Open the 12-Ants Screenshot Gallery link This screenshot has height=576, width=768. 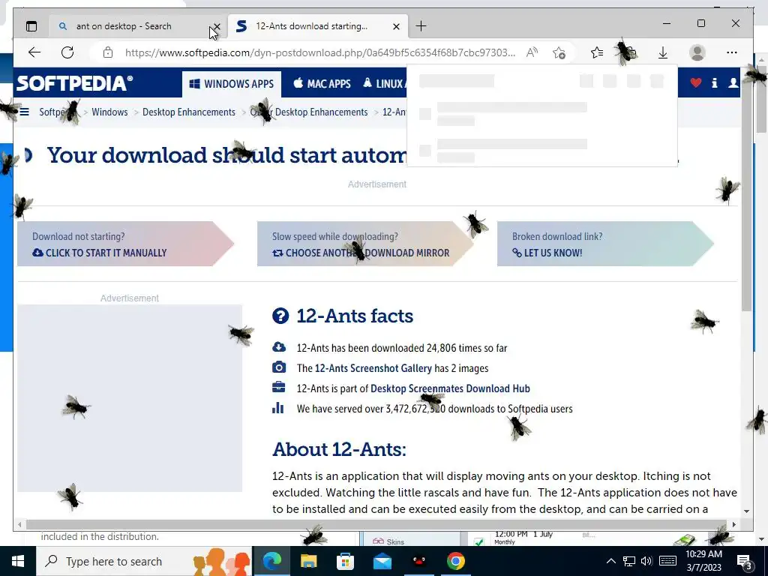(373, 368)
